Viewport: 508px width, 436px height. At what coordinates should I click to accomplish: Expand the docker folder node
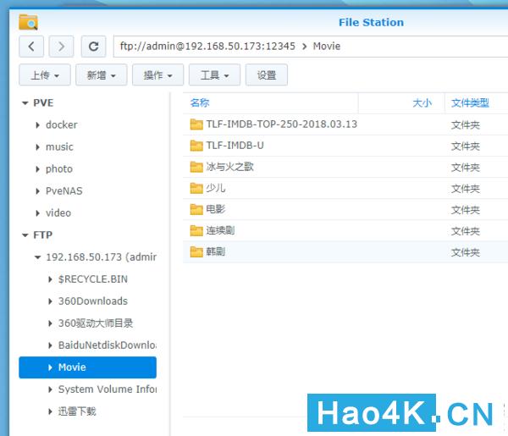coord(37,125)
